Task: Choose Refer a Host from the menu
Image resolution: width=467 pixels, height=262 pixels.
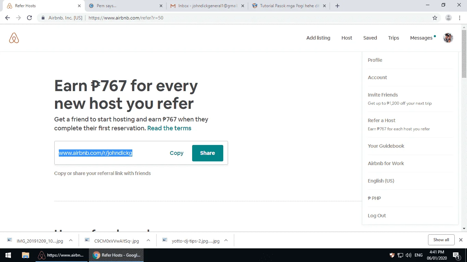Action: [x=410, y=125]
